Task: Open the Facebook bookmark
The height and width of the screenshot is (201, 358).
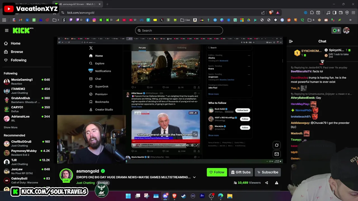Action: point(88,20)
